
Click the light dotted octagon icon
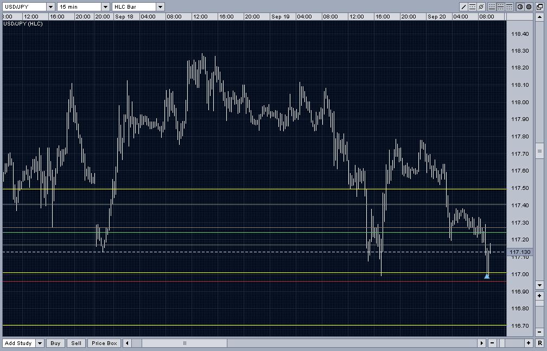pos(520,7)
